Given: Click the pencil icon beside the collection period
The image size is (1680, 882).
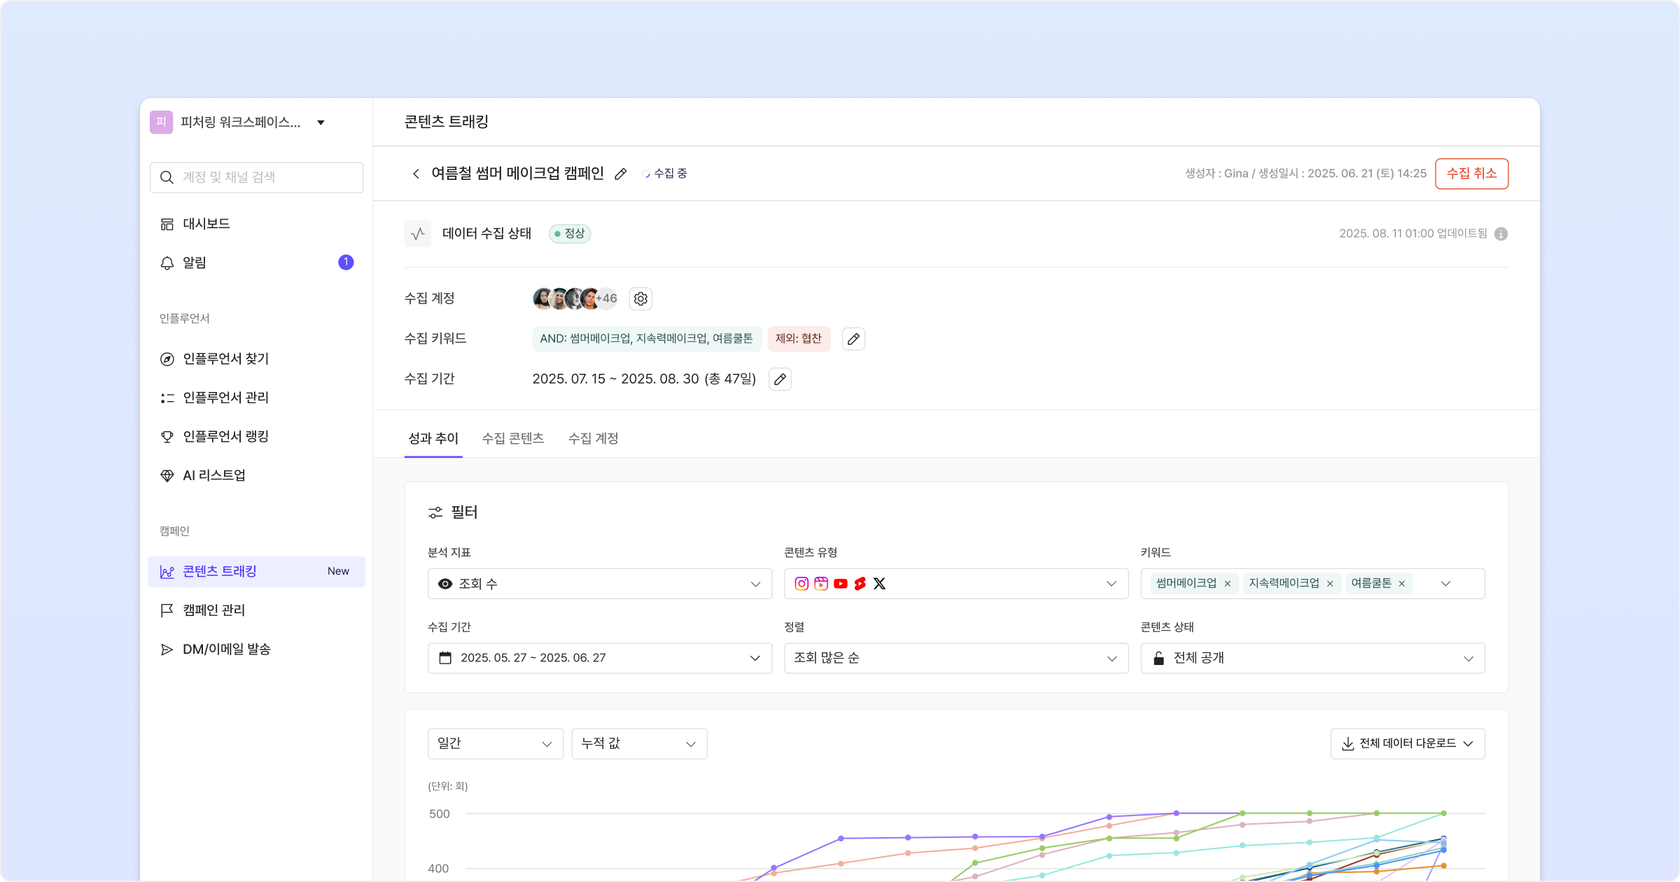Looking at the screenshot, I should click(780, 379).
